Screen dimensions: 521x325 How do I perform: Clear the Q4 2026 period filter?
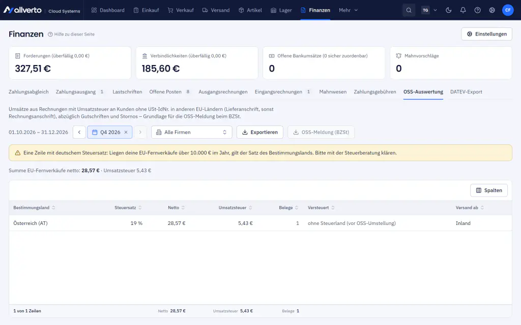[x=126, y=132]
